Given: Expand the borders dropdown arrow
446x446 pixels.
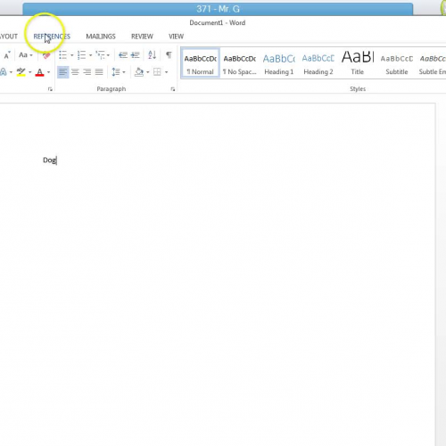Looking at the screenshot, I should (166, 72).
